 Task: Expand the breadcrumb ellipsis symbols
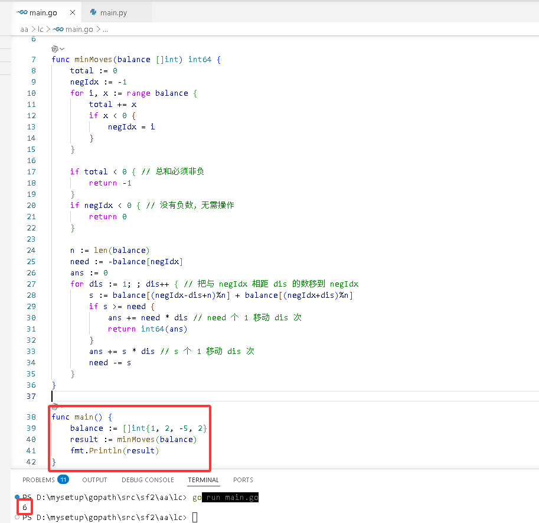105,30
